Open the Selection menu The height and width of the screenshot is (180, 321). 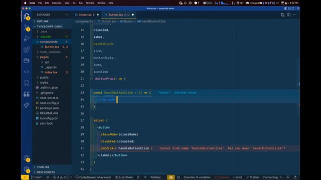pos(57,3)
